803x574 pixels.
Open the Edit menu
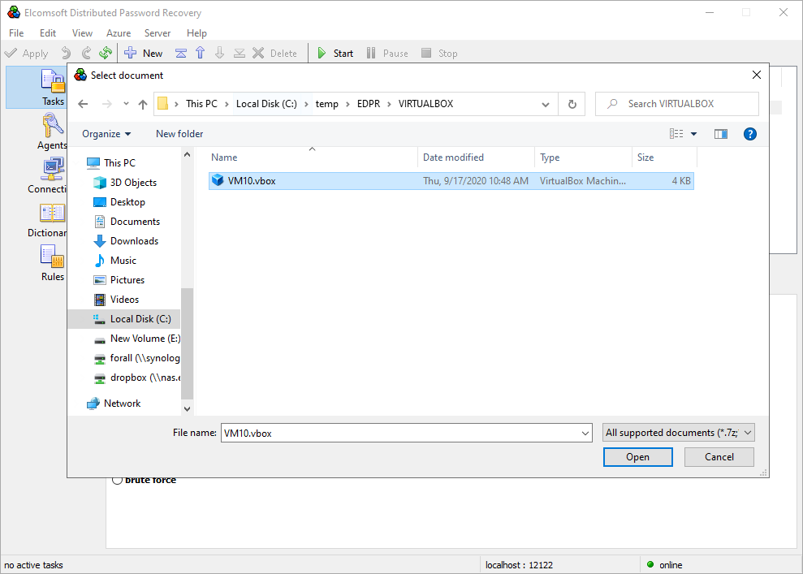click(48, 32)
